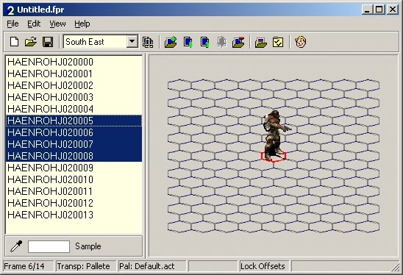The width and height of the screenshot is (403, 275).
Task: Click the red highlighted hex under the character
Action: point(274,157)
